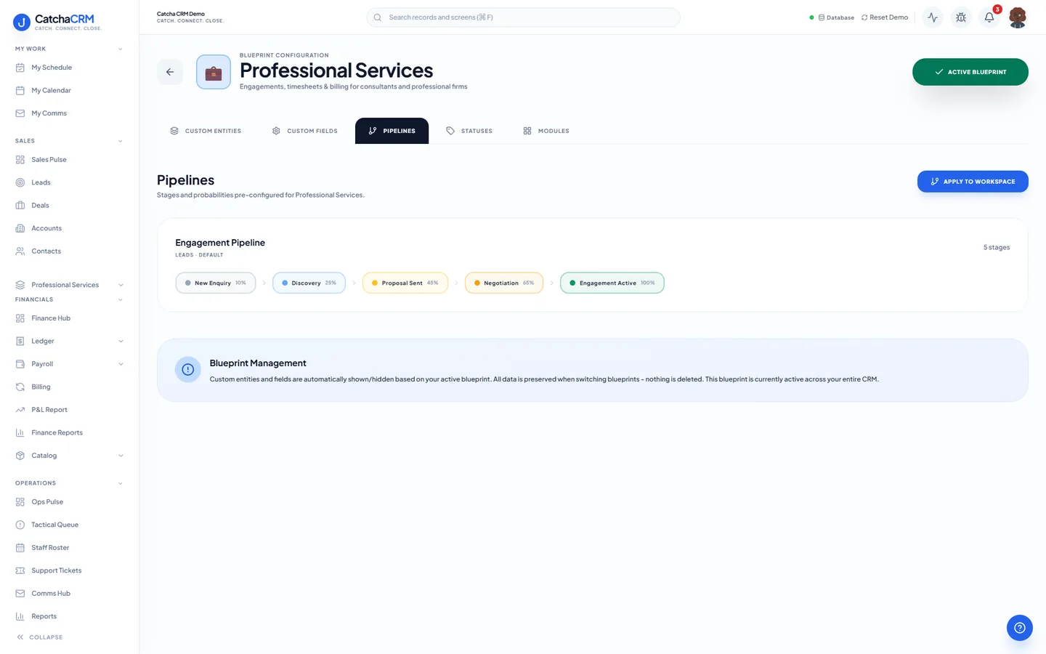
Task: Click Reset Demo
Action: [x=885, y=17]
